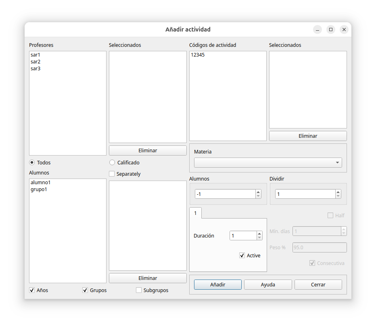
Task: Decrement the Dividir spinbox
Action: click(338, 196)
